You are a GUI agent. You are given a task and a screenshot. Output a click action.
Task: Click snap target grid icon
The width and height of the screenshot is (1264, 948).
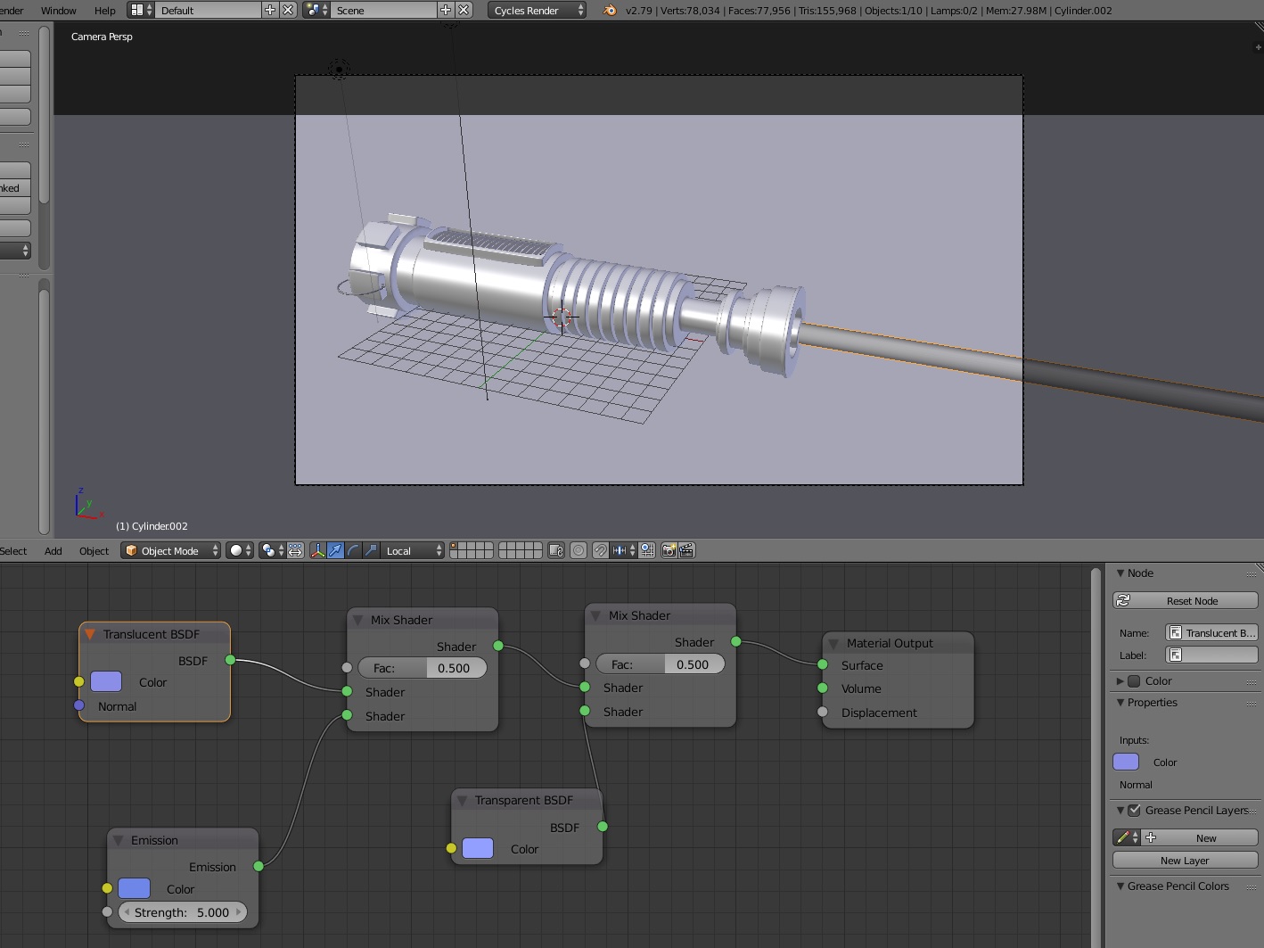coord(648,550)
